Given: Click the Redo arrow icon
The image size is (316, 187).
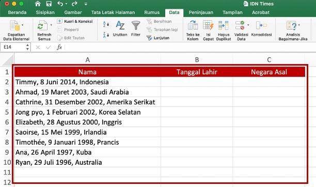Looking at the screenshot, I should 74,4.
